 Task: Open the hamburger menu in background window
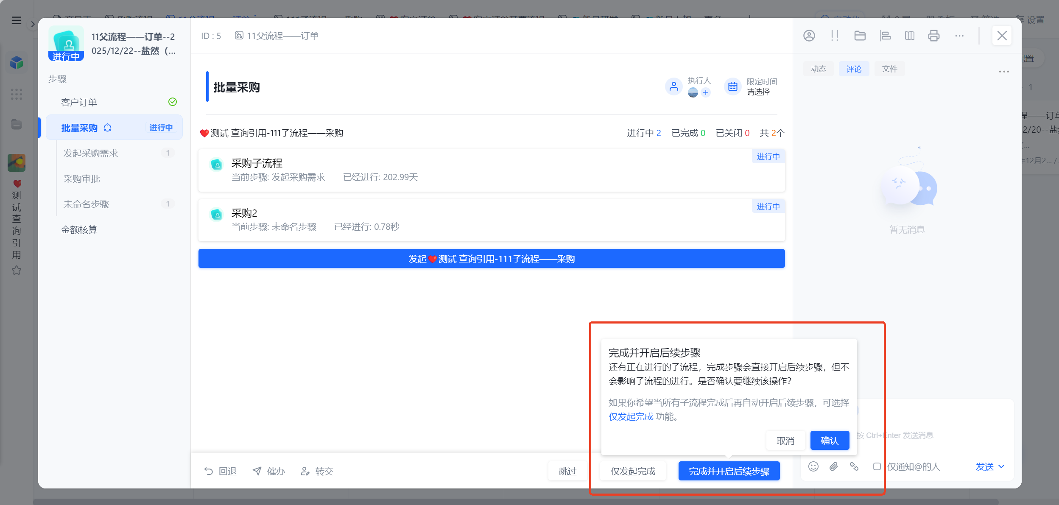click(16, 20)
